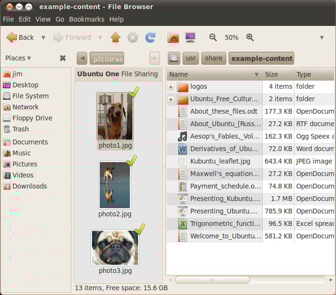Toggle the green checkmark emblem on photo1.jpg
The image size is (336, 295).
(x=134, y=92)
